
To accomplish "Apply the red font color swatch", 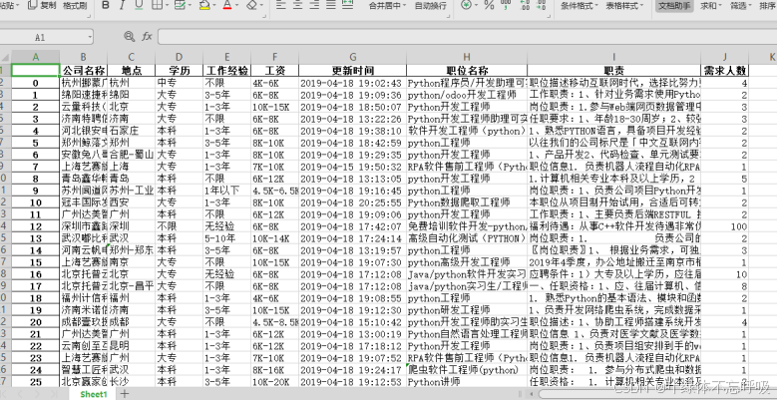I will coord(228,5).
